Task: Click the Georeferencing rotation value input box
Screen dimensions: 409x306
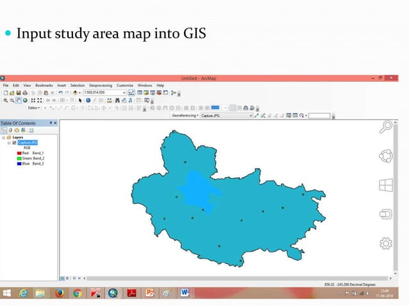Action: 319,116
